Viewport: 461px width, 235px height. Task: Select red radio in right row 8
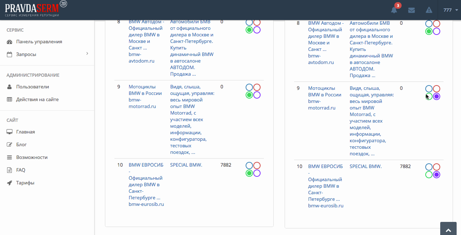click(x=437, y=24)
